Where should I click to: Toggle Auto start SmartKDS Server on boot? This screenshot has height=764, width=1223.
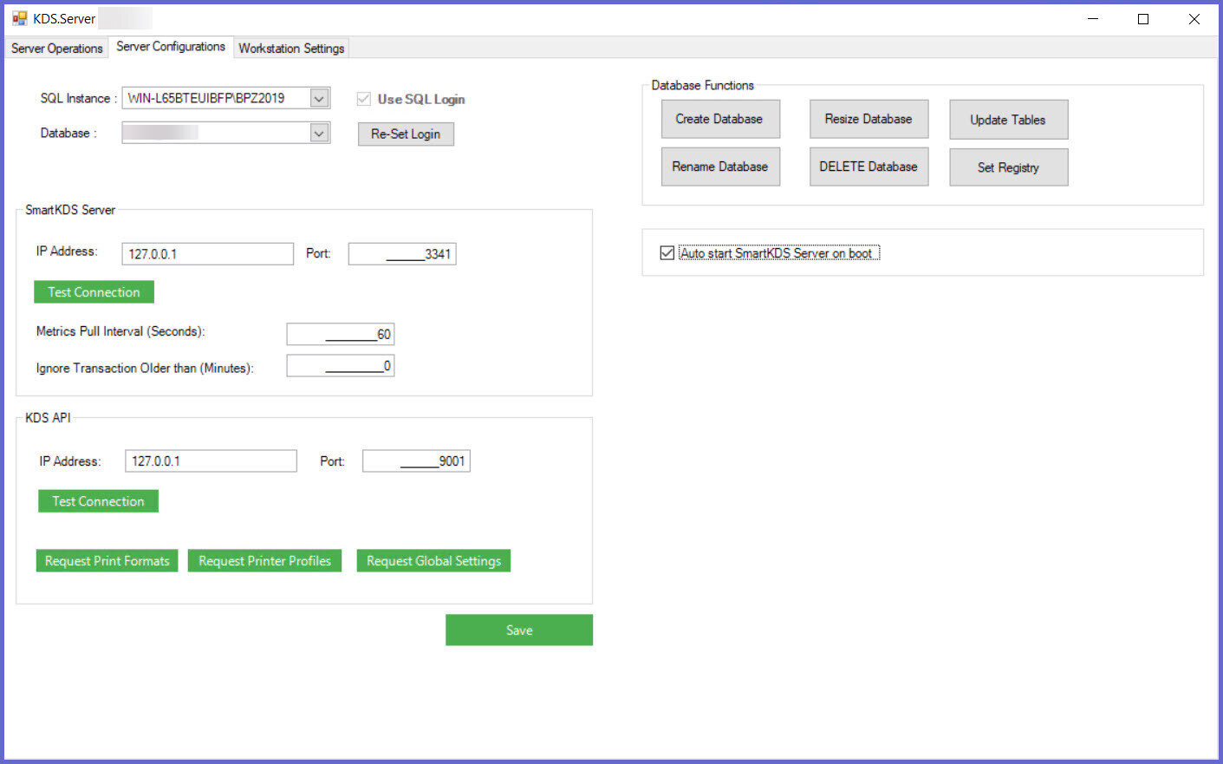667,253
